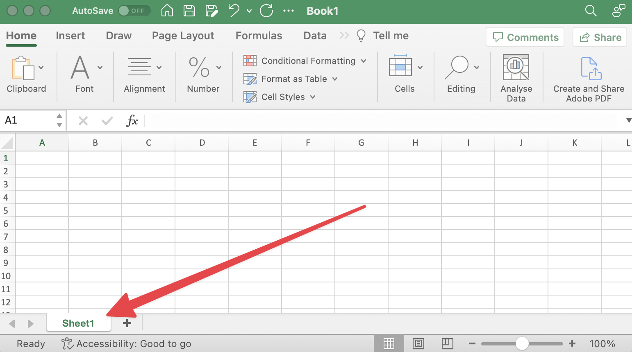Open the Formulas tab
Image resolution: width=632 pixels, height=352 pixels.
[259, 36]
